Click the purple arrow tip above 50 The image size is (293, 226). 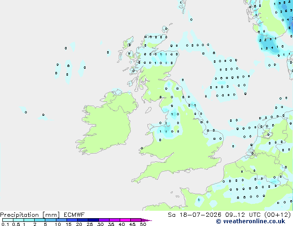(x=146, y=220)
